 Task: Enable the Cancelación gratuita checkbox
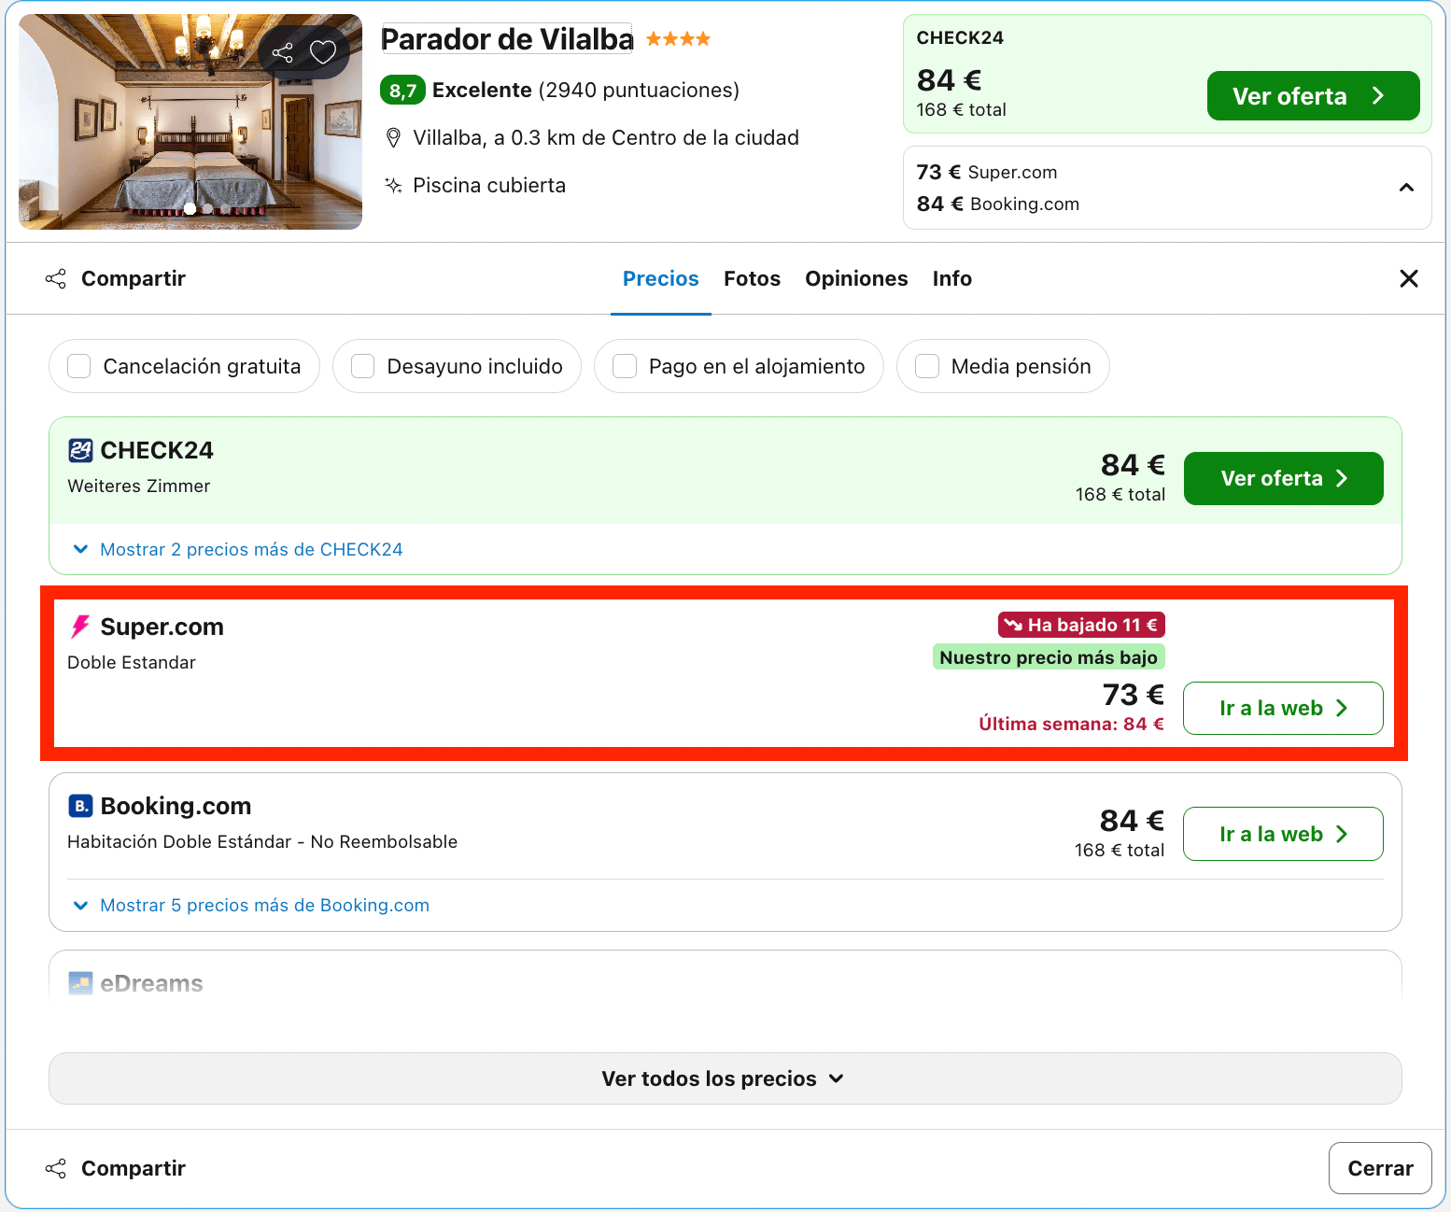[x=79, y=366]
